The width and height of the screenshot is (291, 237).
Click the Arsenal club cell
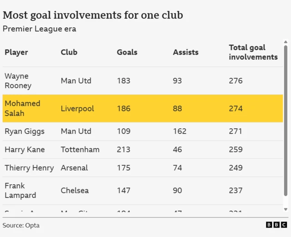click(x=74, y=168)
